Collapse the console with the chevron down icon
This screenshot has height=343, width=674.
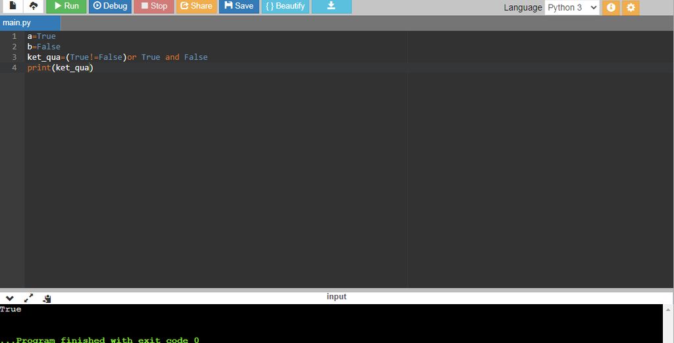9,298
